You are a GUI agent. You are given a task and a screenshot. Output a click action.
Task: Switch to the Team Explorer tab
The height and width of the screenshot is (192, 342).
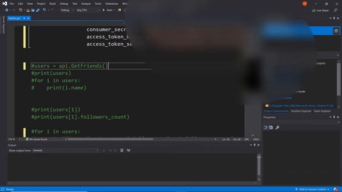pyautogui.click(x=322, y=111)
